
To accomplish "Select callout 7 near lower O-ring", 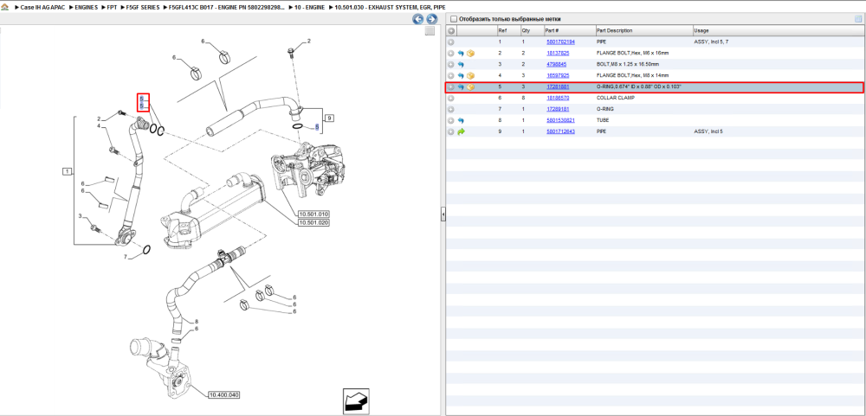I will [126, 257].
